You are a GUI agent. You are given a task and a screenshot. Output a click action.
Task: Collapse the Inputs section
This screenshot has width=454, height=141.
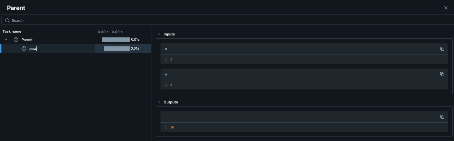[x=159, y=34]
